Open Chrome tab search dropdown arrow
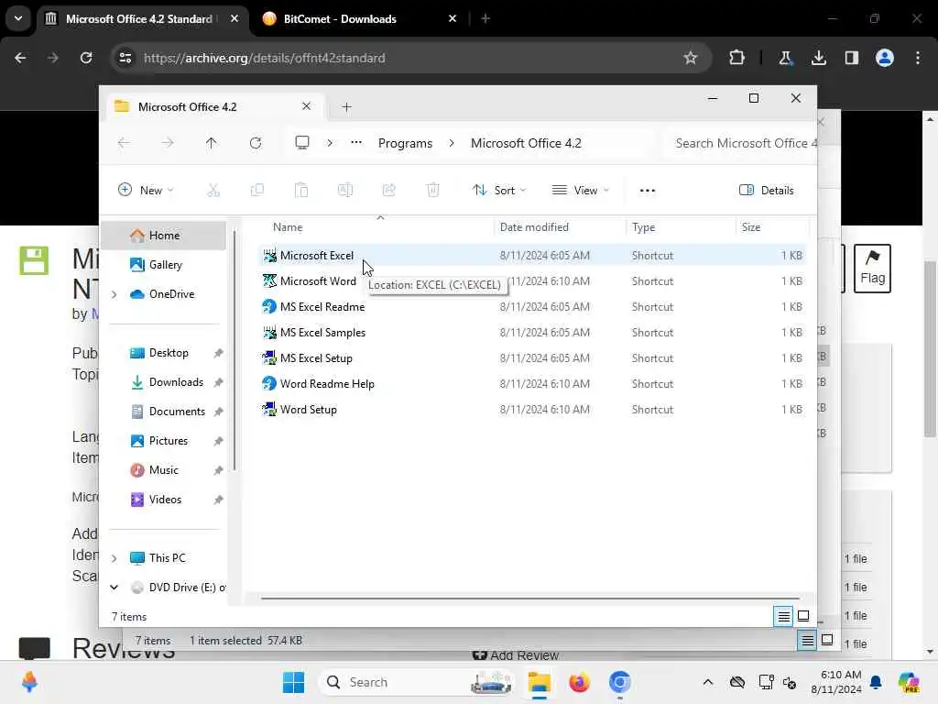The image size is (938, 704). pos(18,18)
